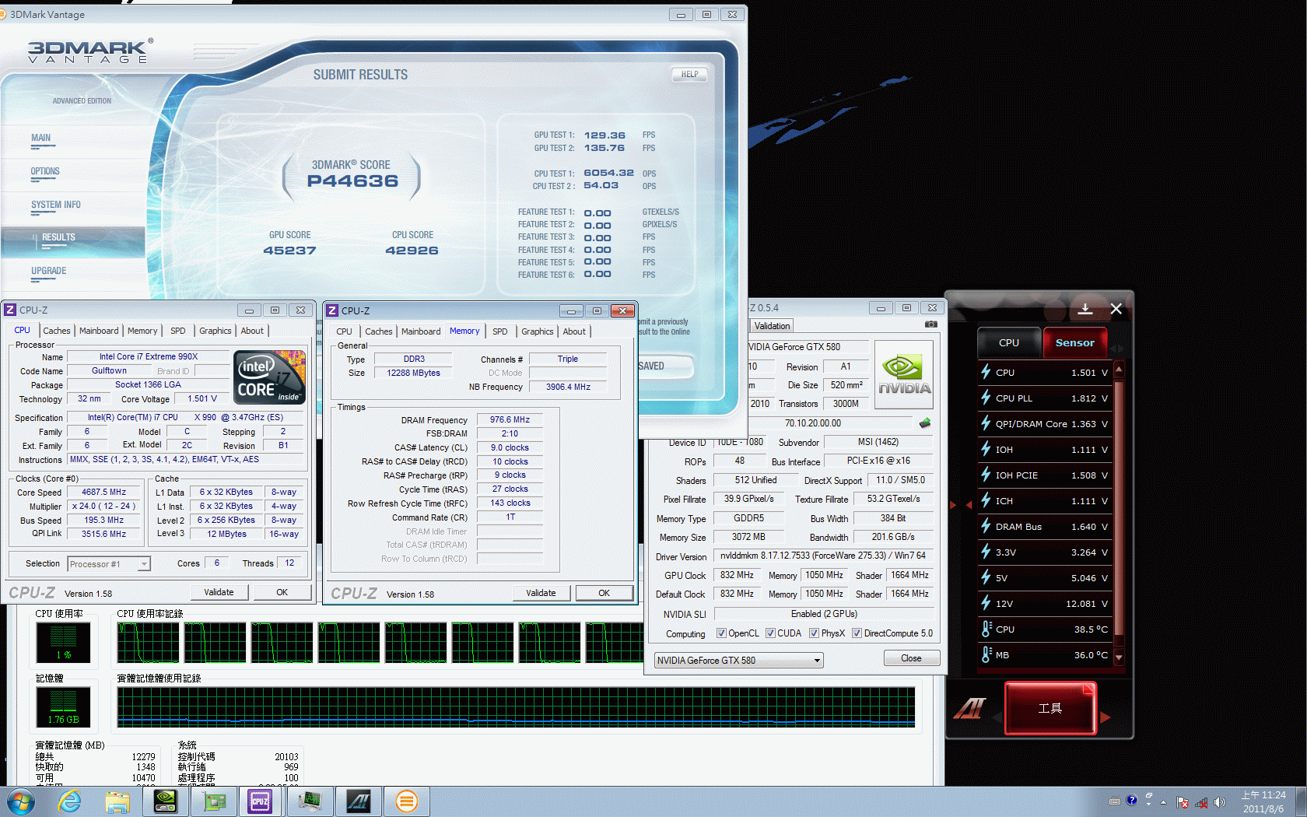1307x817 pixels.
Task: Click the red 工具 tools button
Action: pyautogui.click(x=1050, y=708)
